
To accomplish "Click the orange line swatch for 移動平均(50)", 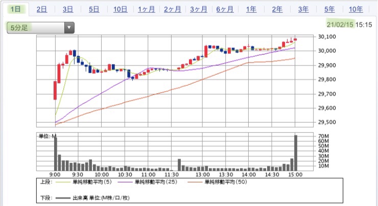I will 195,182.
